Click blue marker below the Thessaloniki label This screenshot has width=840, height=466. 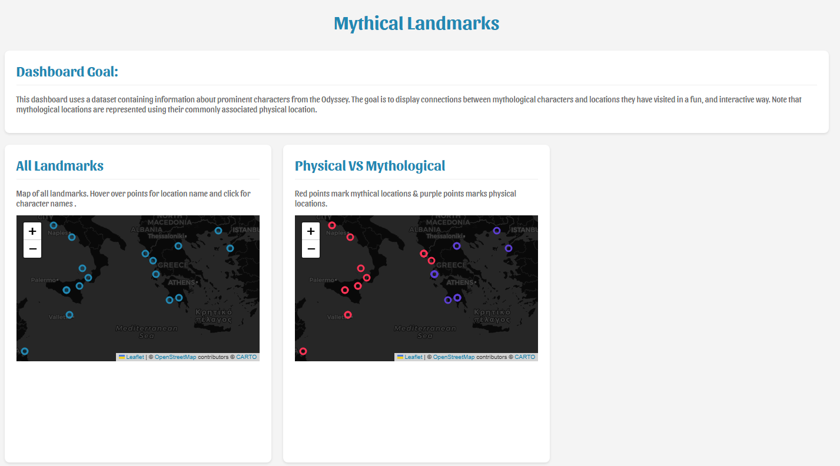[x=178, y=246]
